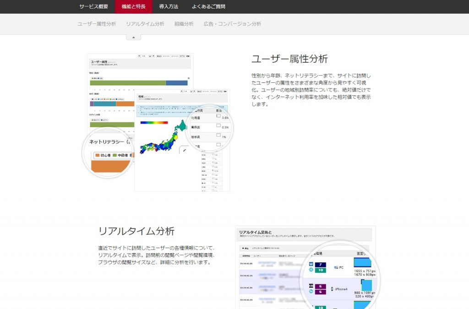Enable the 岩手県 checkbox showing 1%
This screenshot has height=309, width=469.
(218, 135)
